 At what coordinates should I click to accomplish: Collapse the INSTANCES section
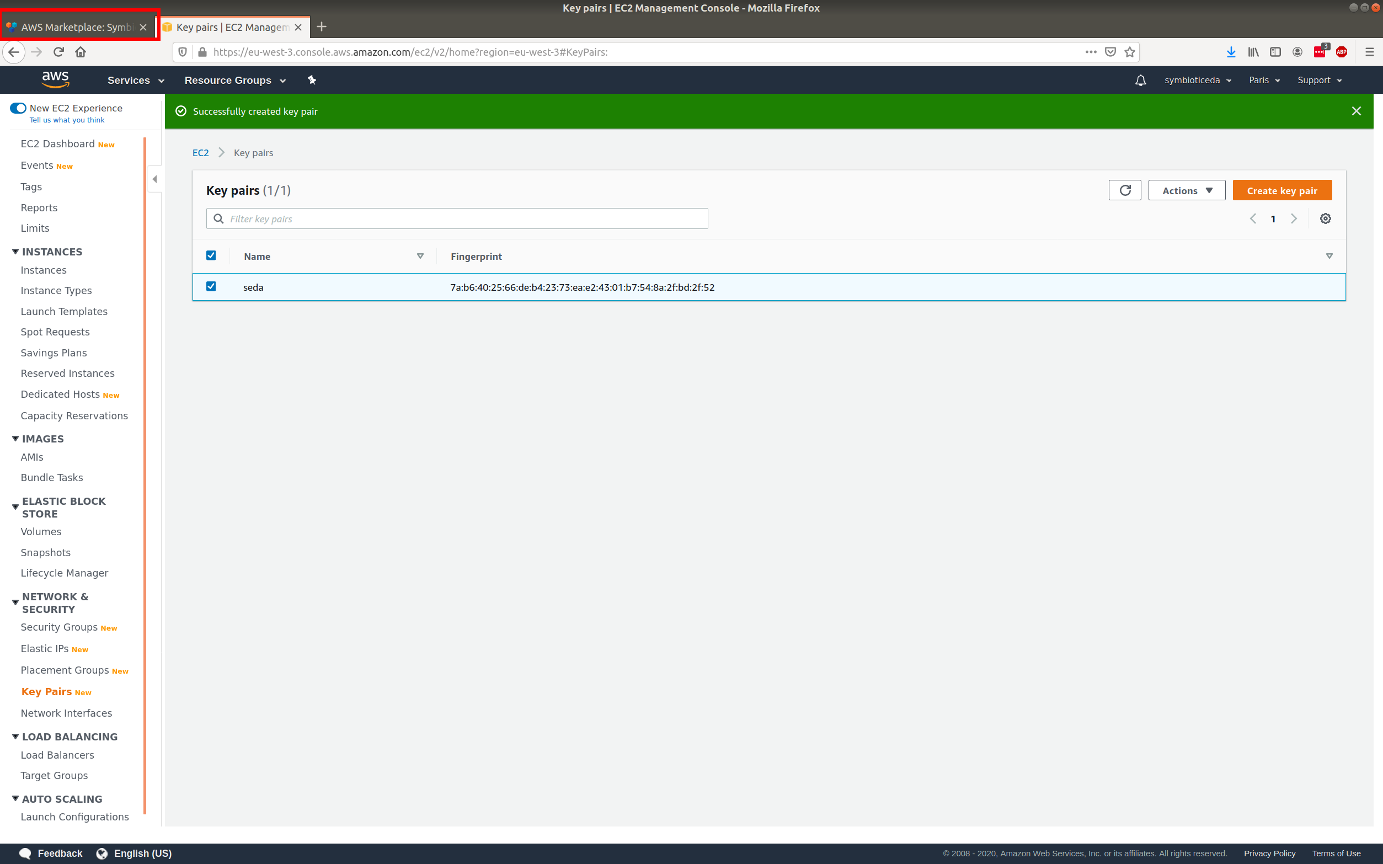[15, 252]
